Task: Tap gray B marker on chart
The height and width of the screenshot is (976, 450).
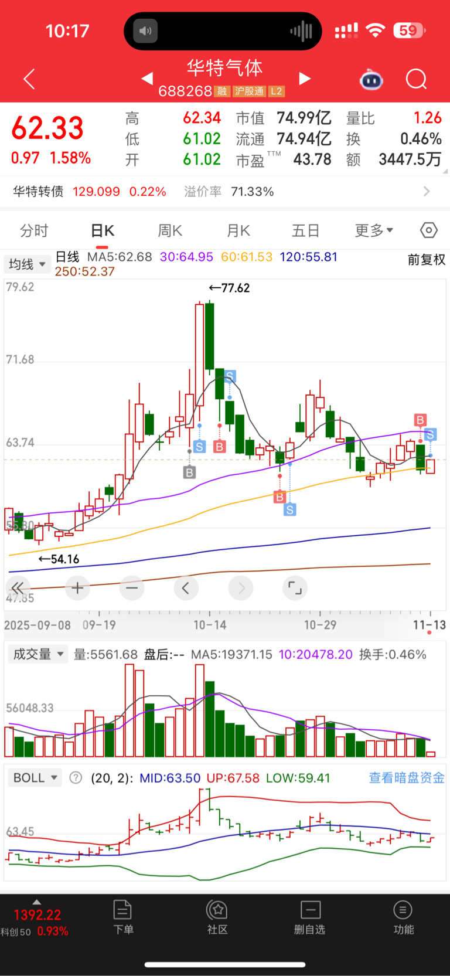Action: tap(189, 472)
